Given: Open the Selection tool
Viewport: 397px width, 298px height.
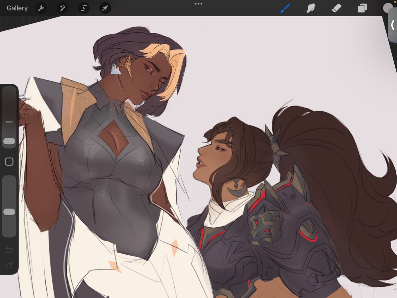Looking at the screenshot, I should coord(84,8).
